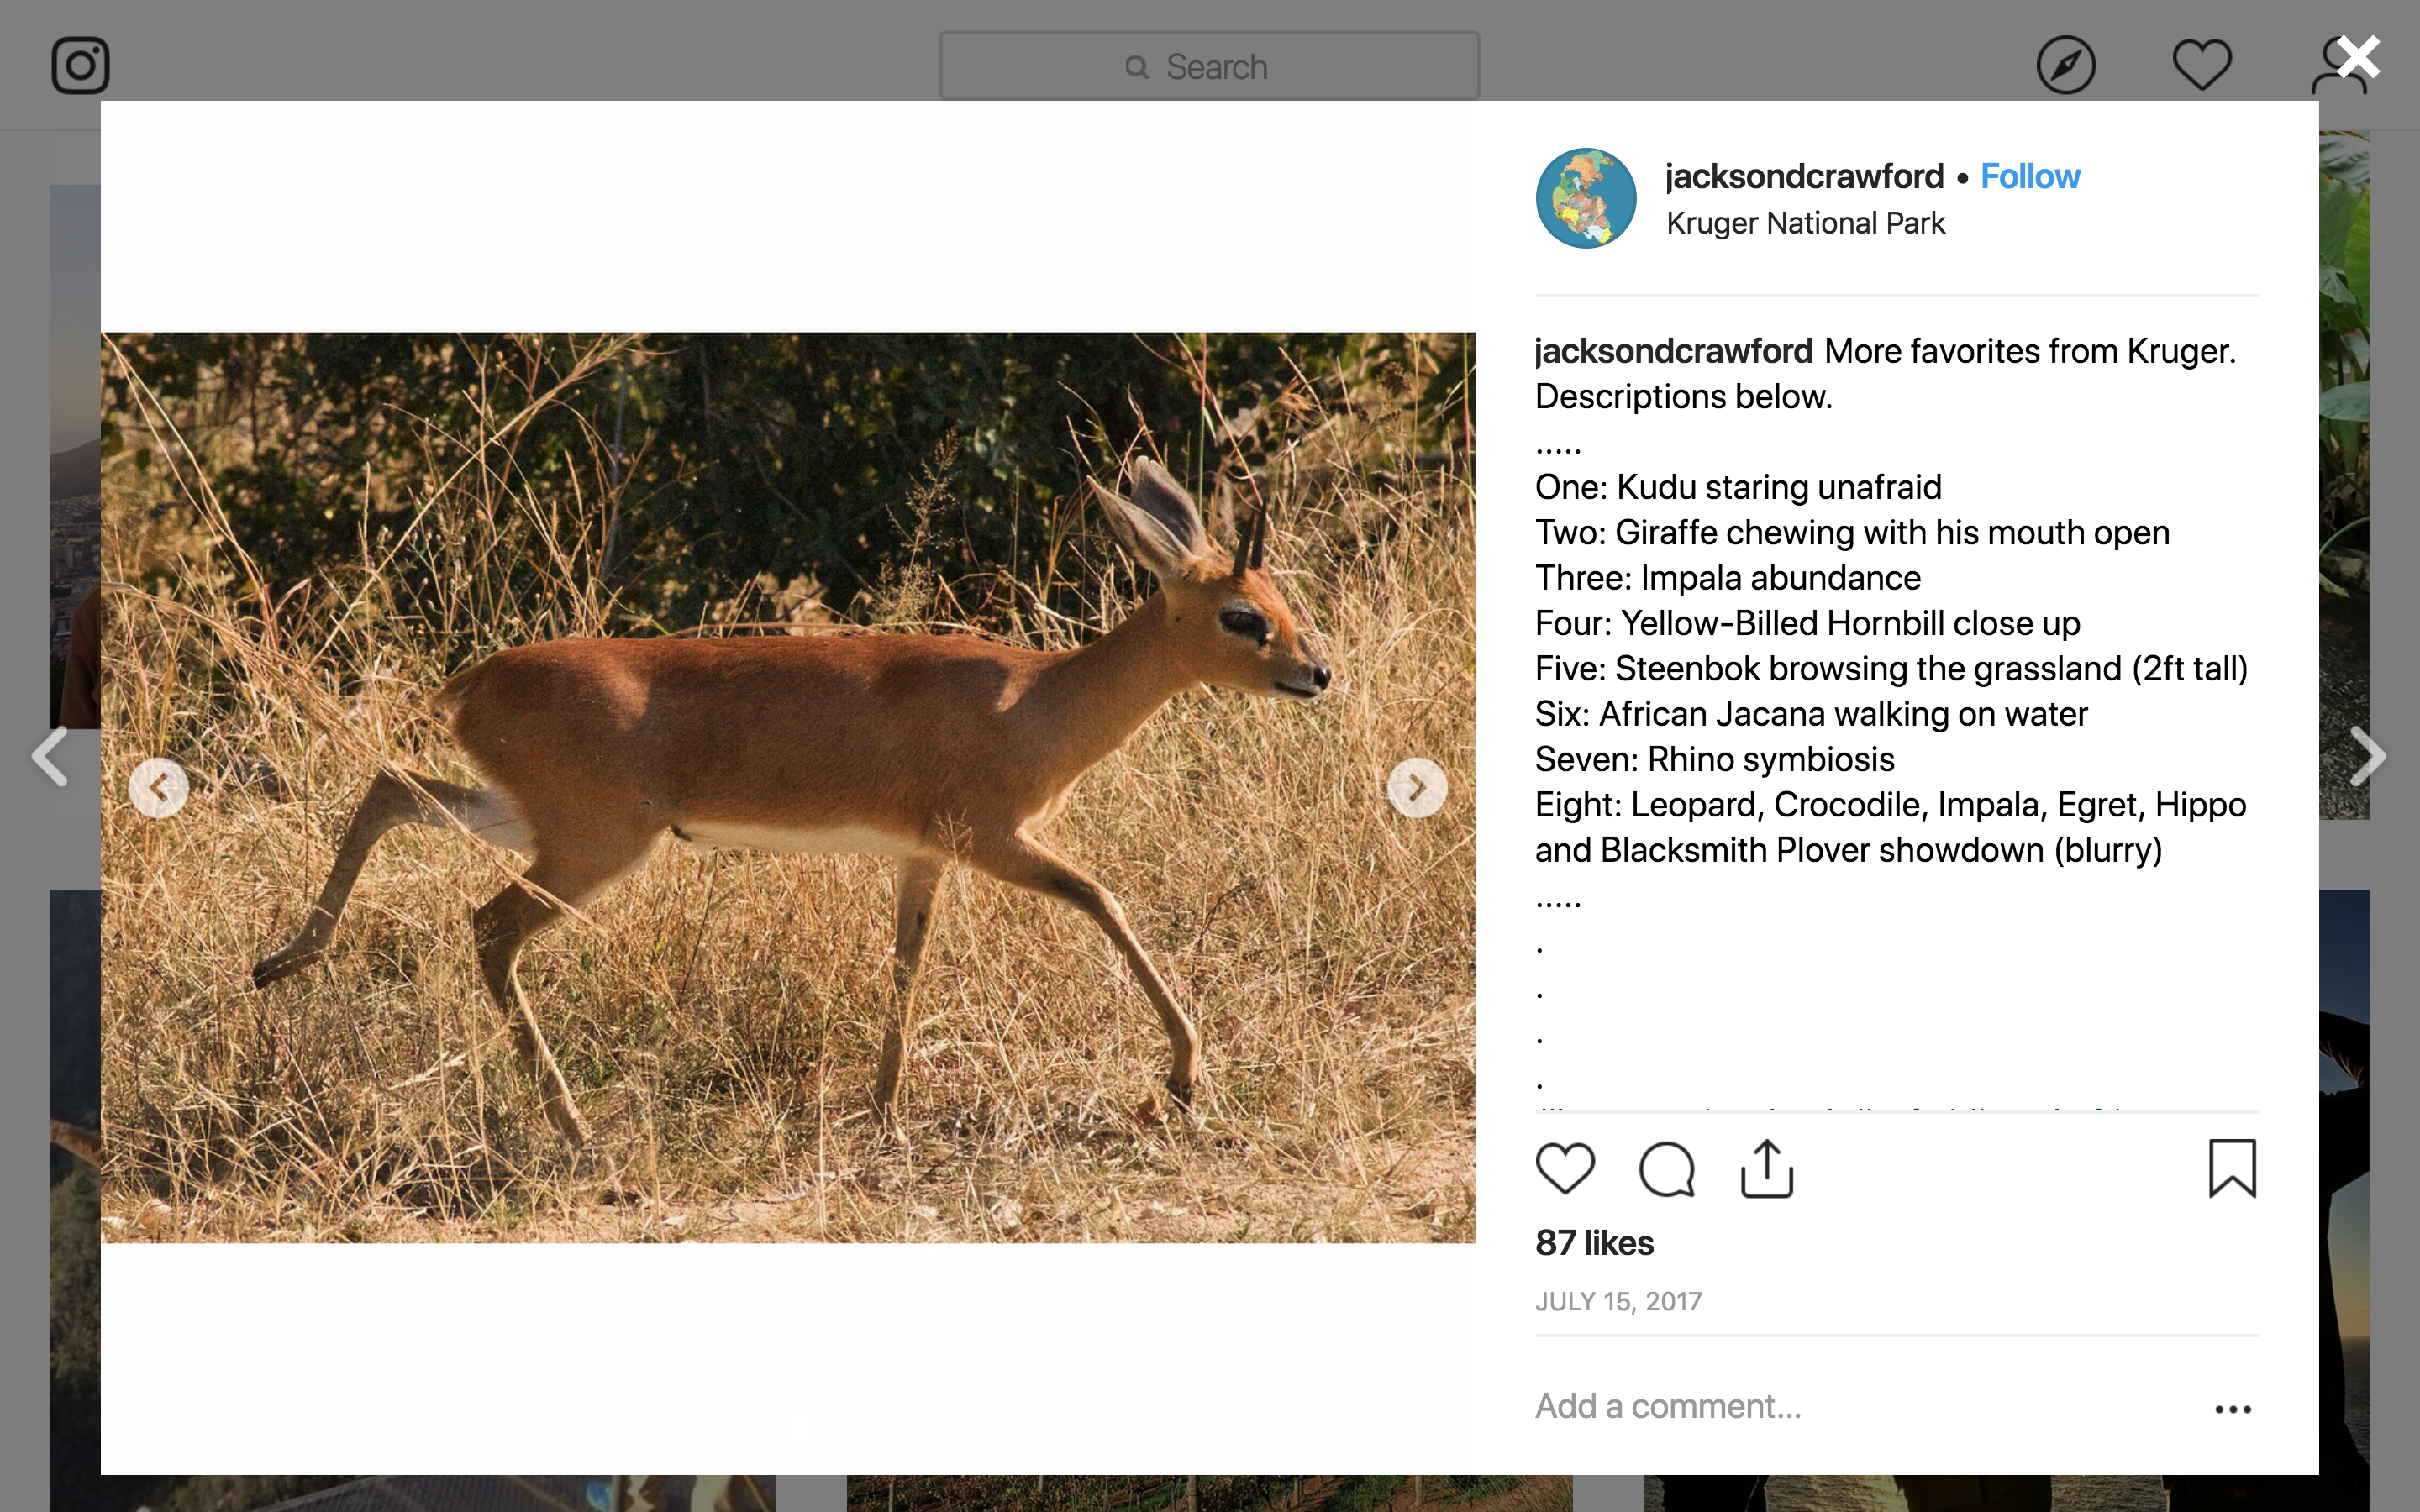Click the Search field

1209,66
